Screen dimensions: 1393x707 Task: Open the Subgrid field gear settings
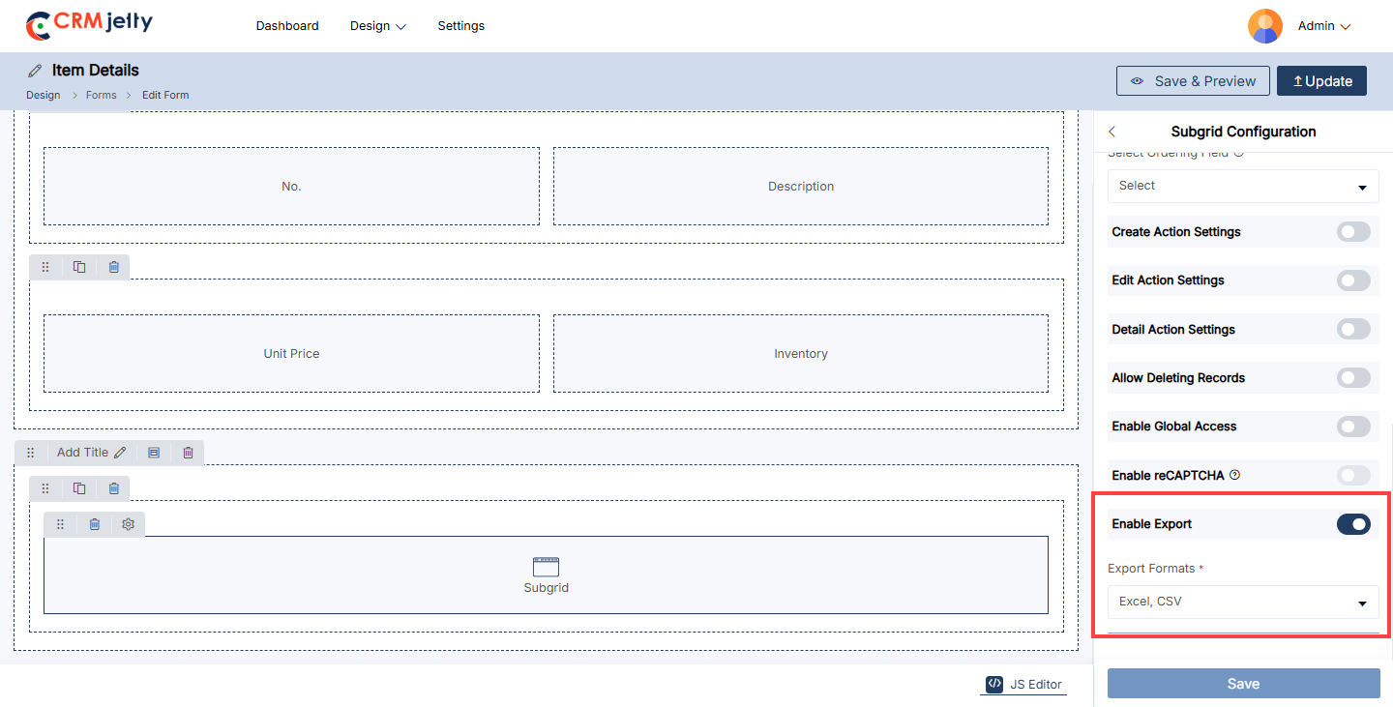click(x=129, y=524)
